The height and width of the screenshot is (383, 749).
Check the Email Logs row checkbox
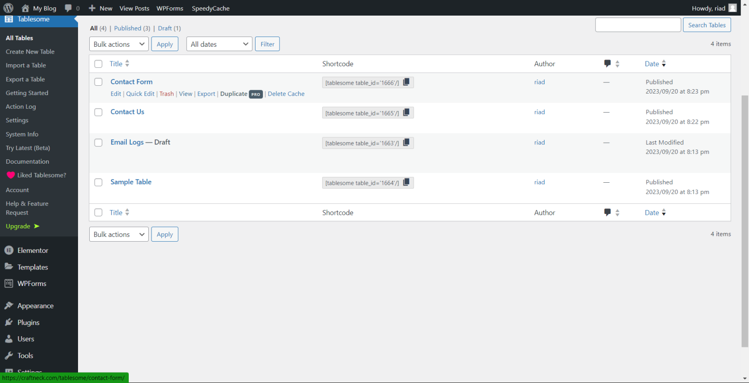(98, 142)
